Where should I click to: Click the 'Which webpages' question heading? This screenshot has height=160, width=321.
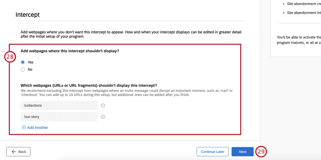pyautogui.click(x=89, y=85)
